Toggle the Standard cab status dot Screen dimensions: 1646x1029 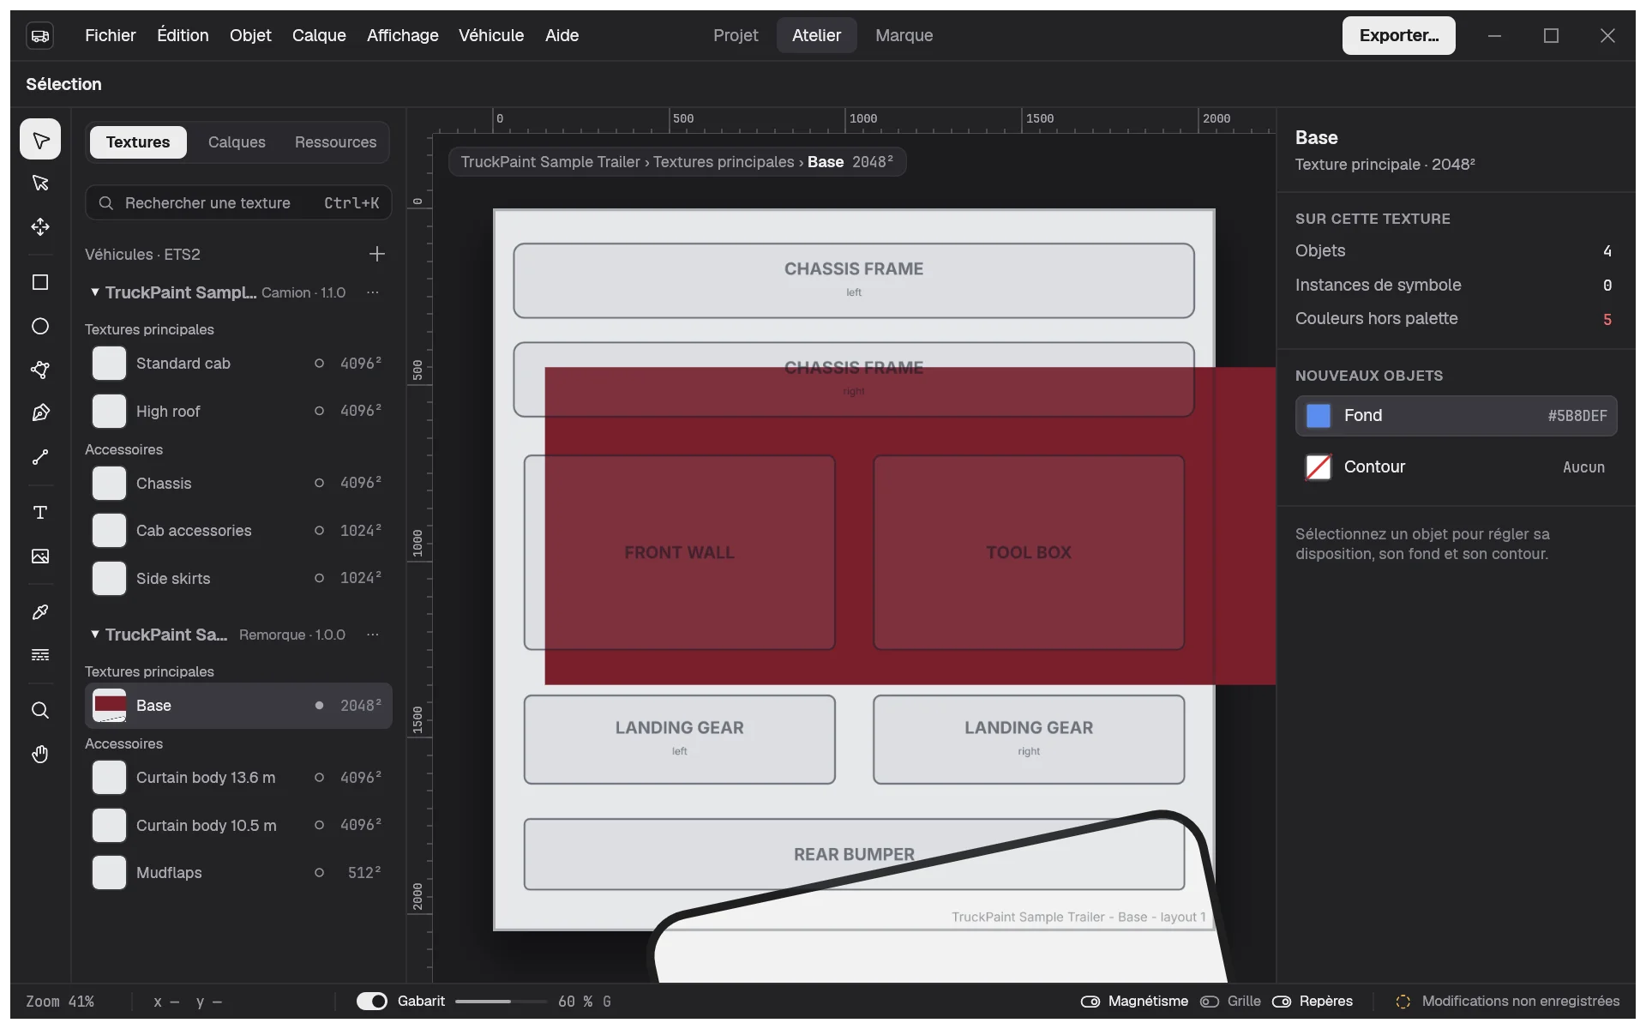pos(319,364)
